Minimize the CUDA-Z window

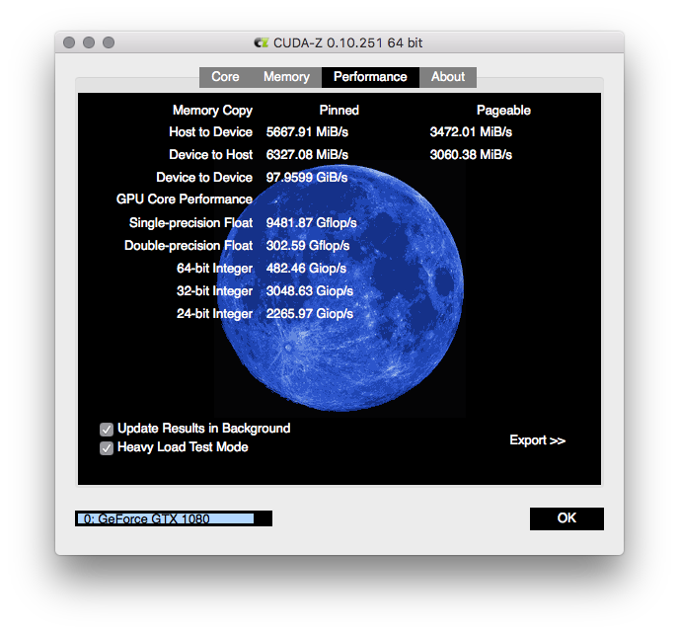[x=89, y=42]
